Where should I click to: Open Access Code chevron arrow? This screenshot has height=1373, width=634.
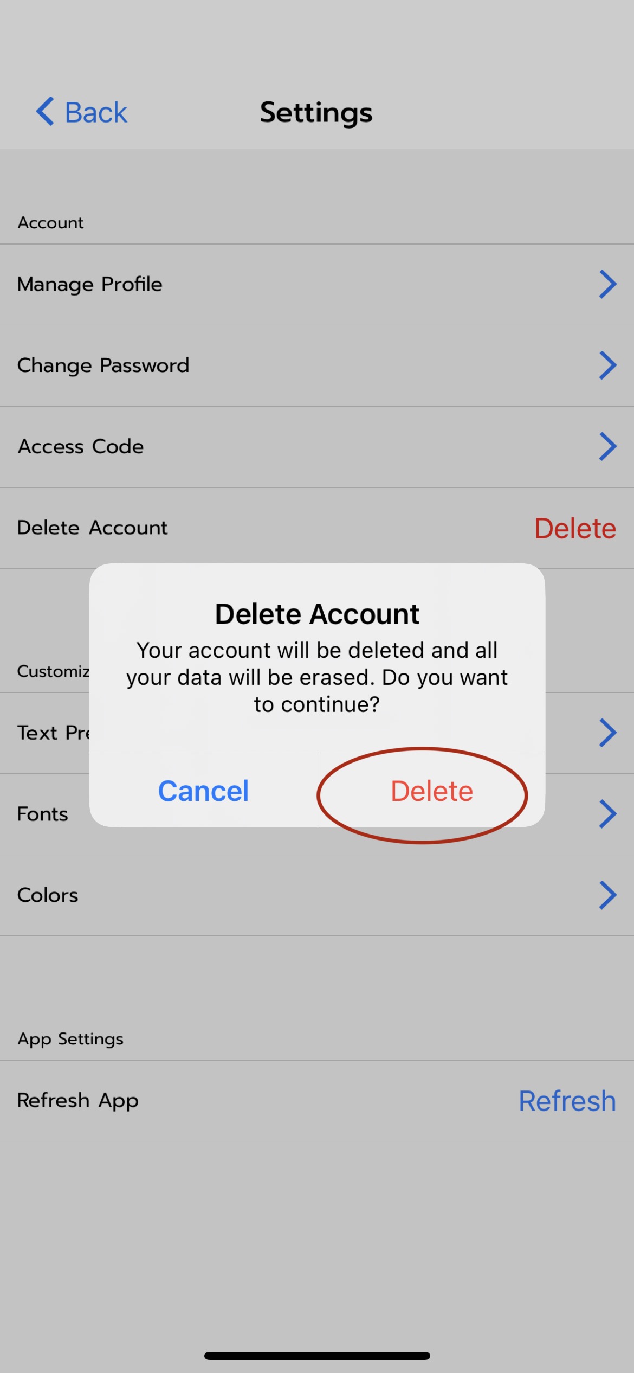pos(607,446)
